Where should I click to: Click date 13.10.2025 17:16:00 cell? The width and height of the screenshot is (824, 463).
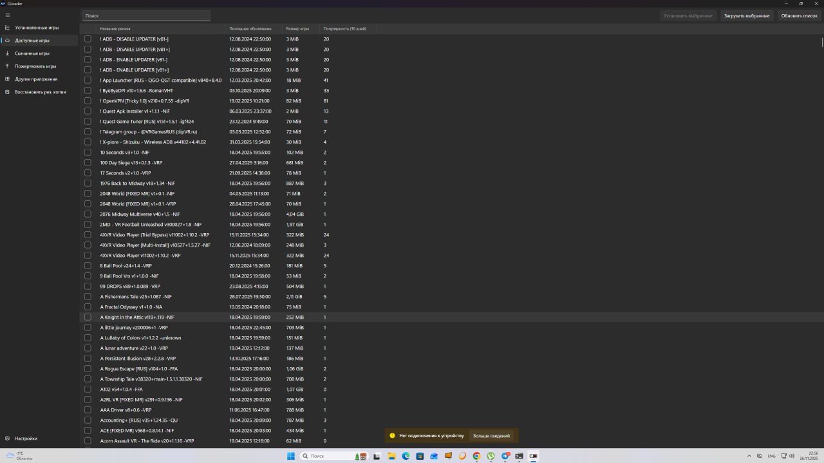(250, 359)
